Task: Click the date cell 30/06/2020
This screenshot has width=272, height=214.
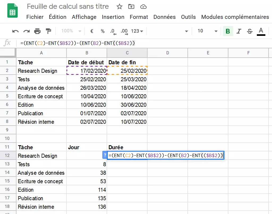Action: point(127,105)
